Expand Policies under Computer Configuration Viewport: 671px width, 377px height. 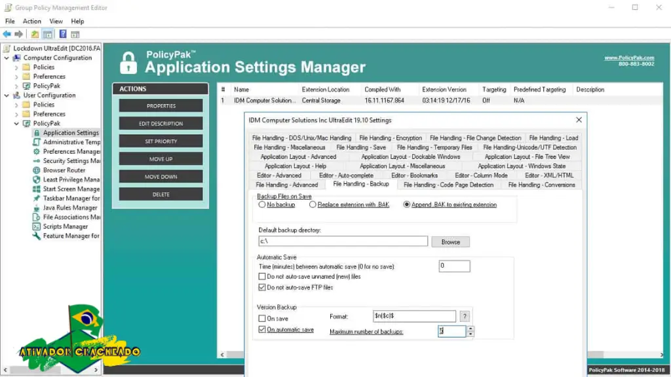pos(16,67)
